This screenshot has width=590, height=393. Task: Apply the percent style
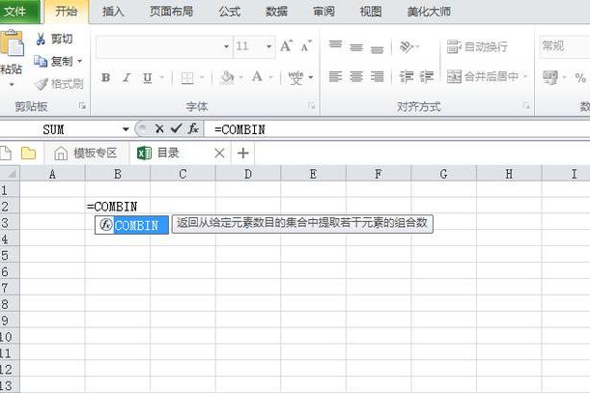click(580, 78)
